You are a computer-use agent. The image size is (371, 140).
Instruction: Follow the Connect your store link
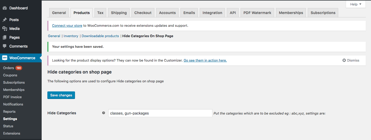[x=67, y=25]
